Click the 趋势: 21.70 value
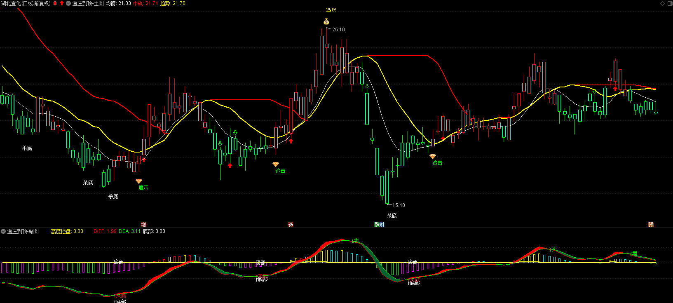 (x=173, y=3)
